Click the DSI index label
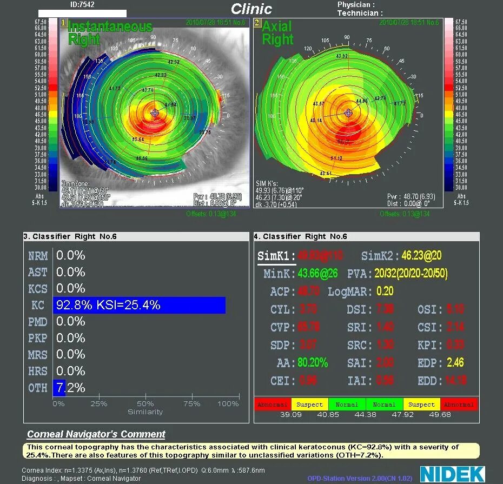 pyautogui.click(x=360, y=309)
